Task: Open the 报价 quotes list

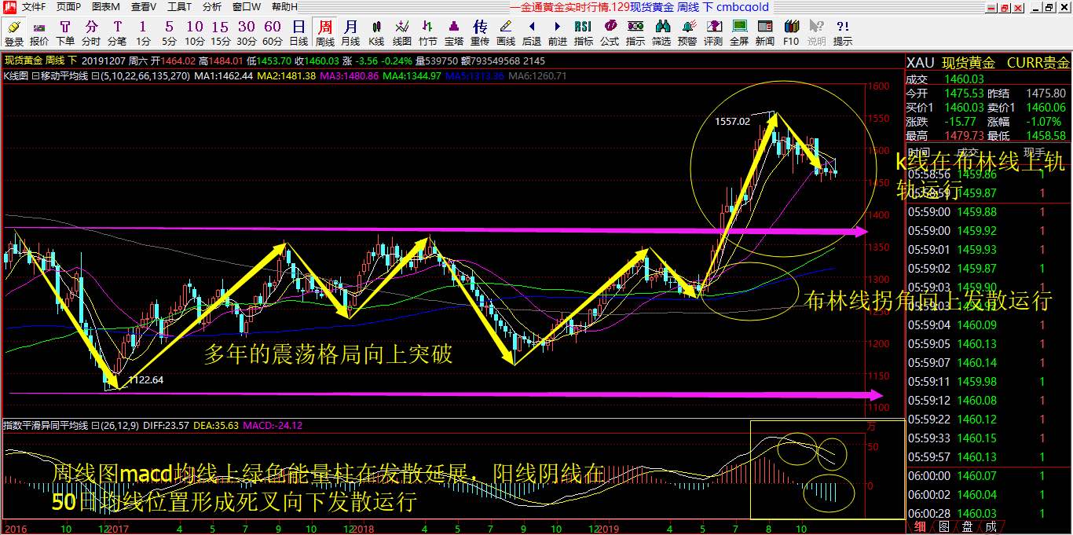Action: (39, 33)
